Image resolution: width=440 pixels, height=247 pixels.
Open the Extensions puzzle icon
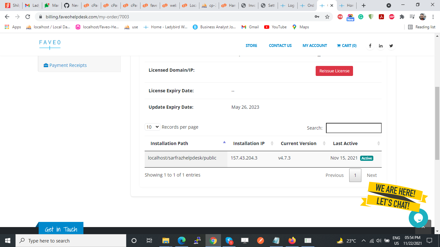402,17
